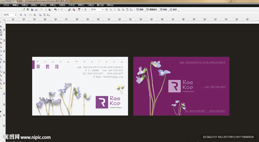
Task: Open the 207% zoom level dropdown in the standard toolbar
Action: (x=103, y=10)
